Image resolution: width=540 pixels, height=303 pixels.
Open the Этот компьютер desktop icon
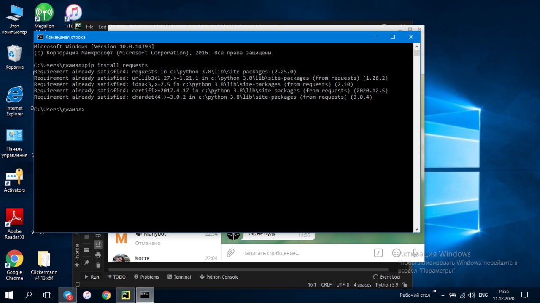click(x=14, y=19)
